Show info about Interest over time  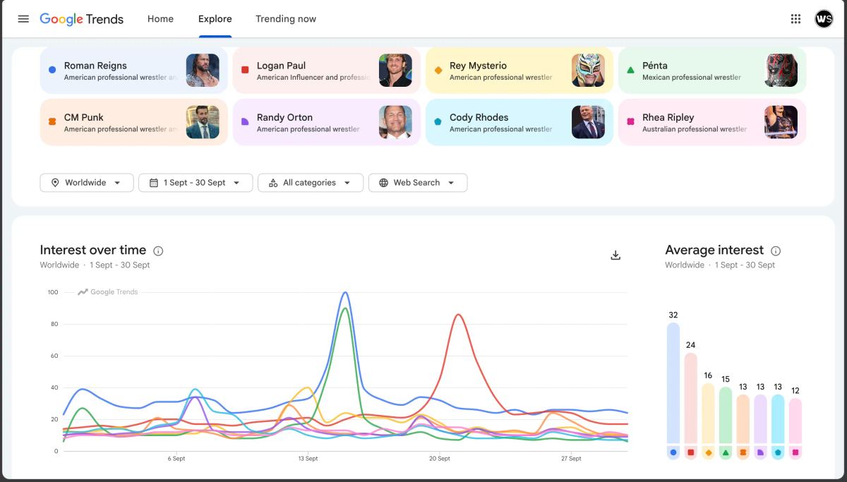tap(158, 251)
